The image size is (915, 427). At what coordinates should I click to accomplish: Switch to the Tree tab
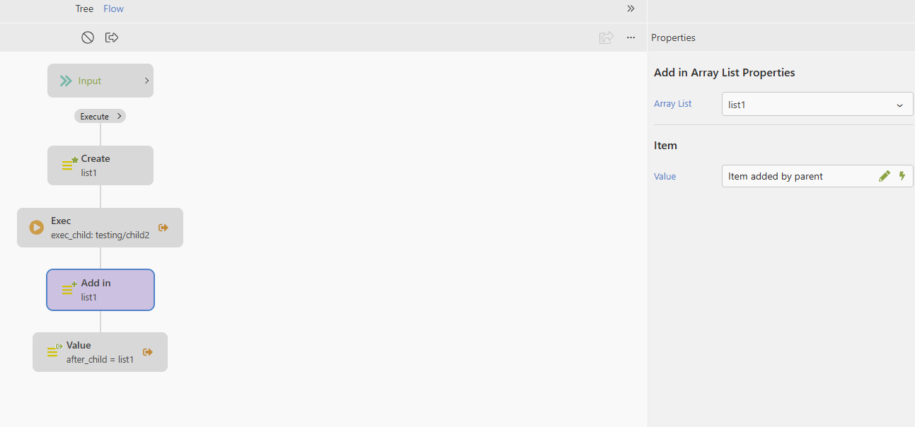(x=84, y=9)
